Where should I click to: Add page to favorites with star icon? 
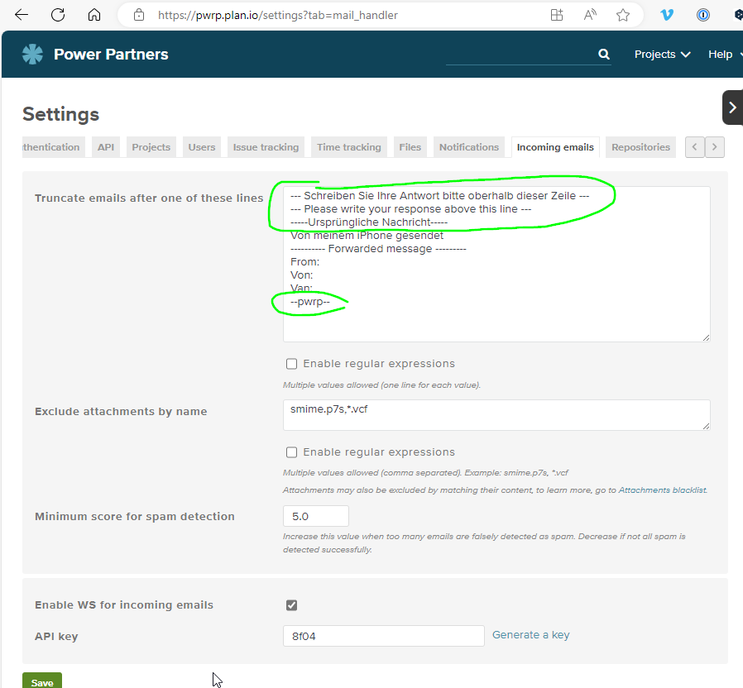coord(623,15)
